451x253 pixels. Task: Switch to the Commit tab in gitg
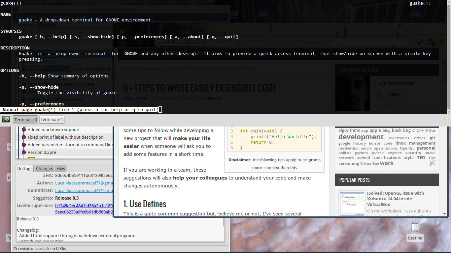coord(47,25)
